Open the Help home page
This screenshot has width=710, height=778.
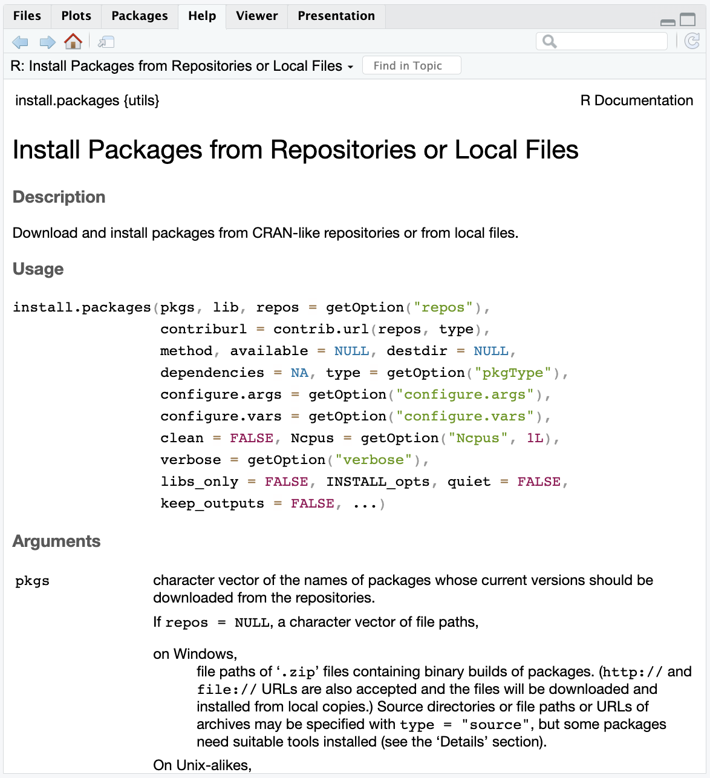point(73,42)
